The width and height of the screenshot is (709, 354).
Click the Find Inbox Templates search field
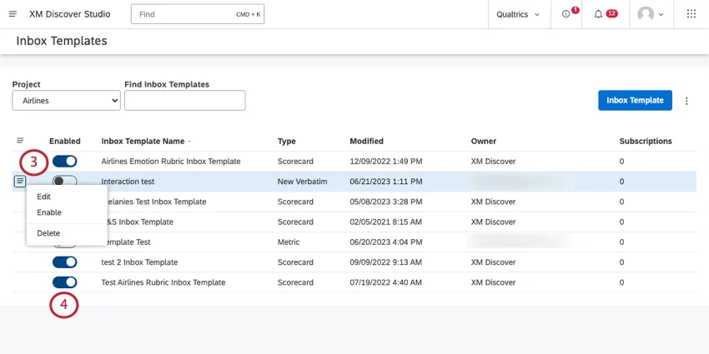click(x=184, y=101)
